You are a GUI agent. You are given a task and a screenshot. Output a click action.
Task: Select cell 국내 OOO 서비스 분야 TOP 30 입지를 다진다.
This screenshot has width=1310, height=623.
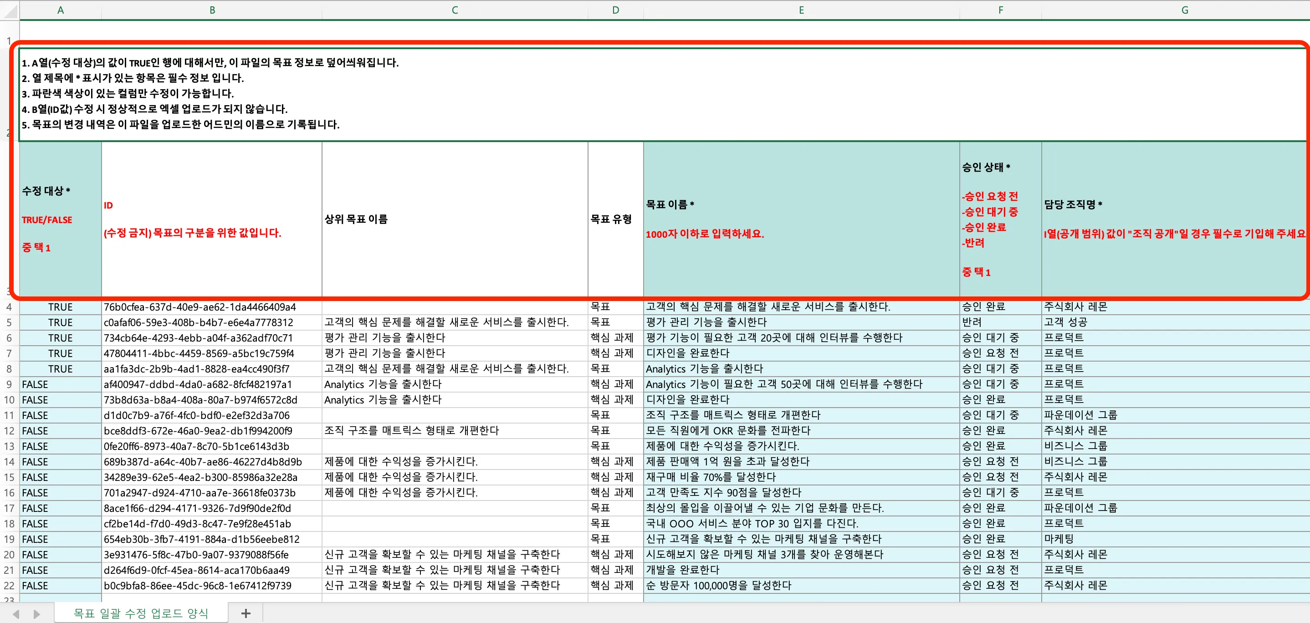point(801,523)
